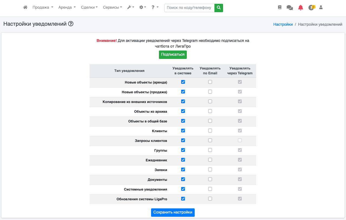346x220 pixels.
Task: Open the Сделки menu
Action: (x=89, y=8)
